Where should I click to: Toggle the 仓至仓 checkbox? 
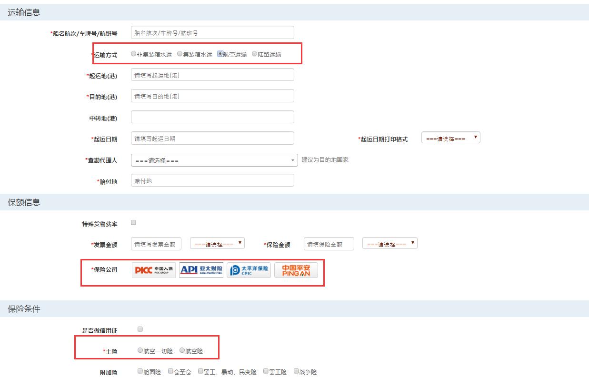click(x=170, y=371)
